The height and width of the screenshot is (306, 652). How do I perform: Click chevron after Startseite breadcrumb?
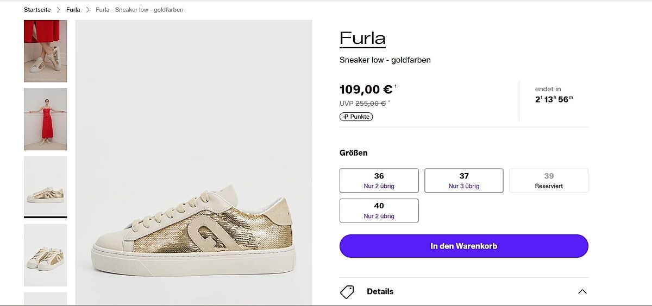[x=59, y=10]
